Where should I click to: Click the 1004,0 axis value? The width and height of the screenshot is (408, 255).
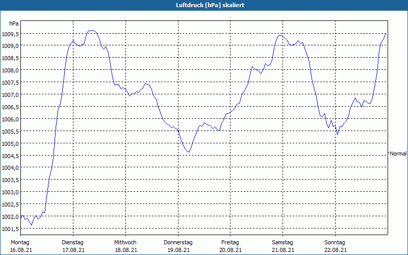pyautogui.click(x=10, y=168)
